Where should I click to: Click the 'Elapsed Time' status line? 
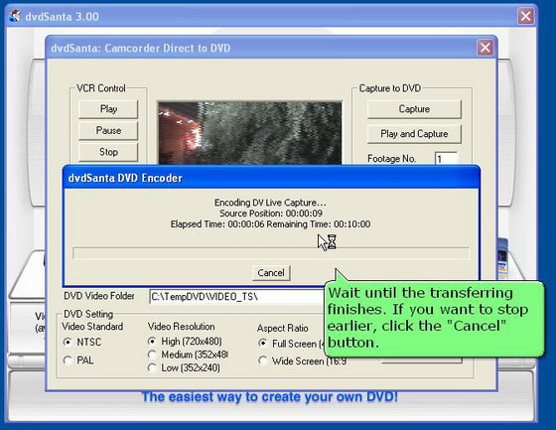tap(270, 224)
